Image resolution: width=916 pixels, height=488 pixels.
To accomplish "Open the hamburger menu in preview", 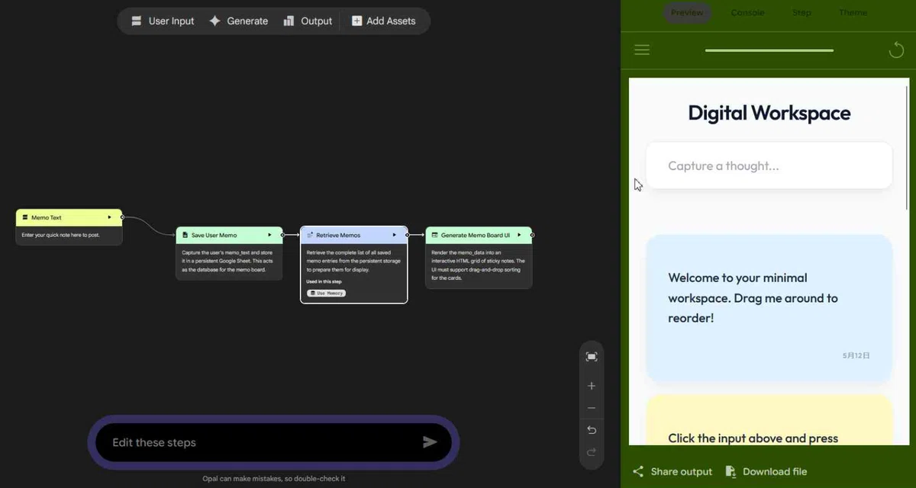I will (x=642, y=50).
